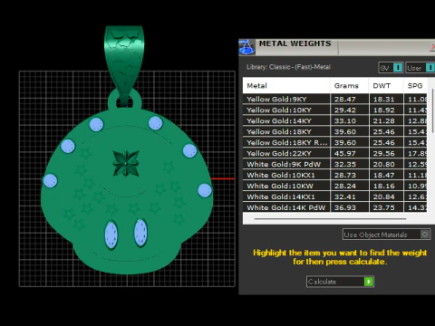Click the green arrow on Calculate
The image size is (435, 326).
[x=369, y=282]
